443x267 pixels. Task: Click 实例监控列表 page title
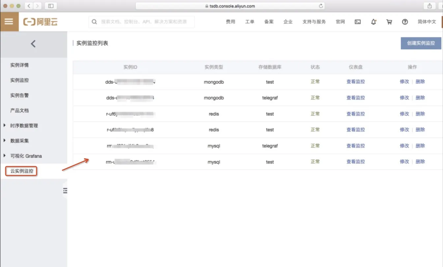(x=92, y=43)
